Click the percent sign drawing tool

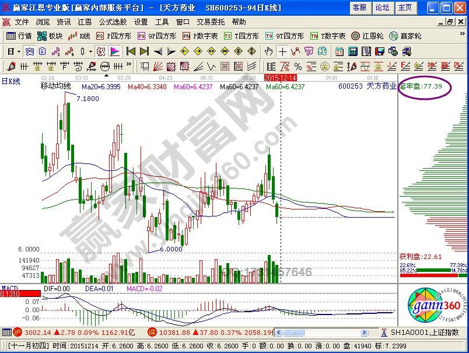pos(297,66)
